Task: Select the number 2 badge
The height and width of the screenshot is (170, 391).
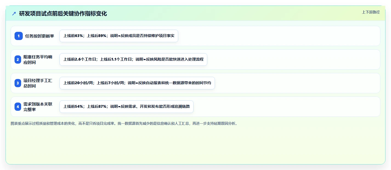Action: 18,59
